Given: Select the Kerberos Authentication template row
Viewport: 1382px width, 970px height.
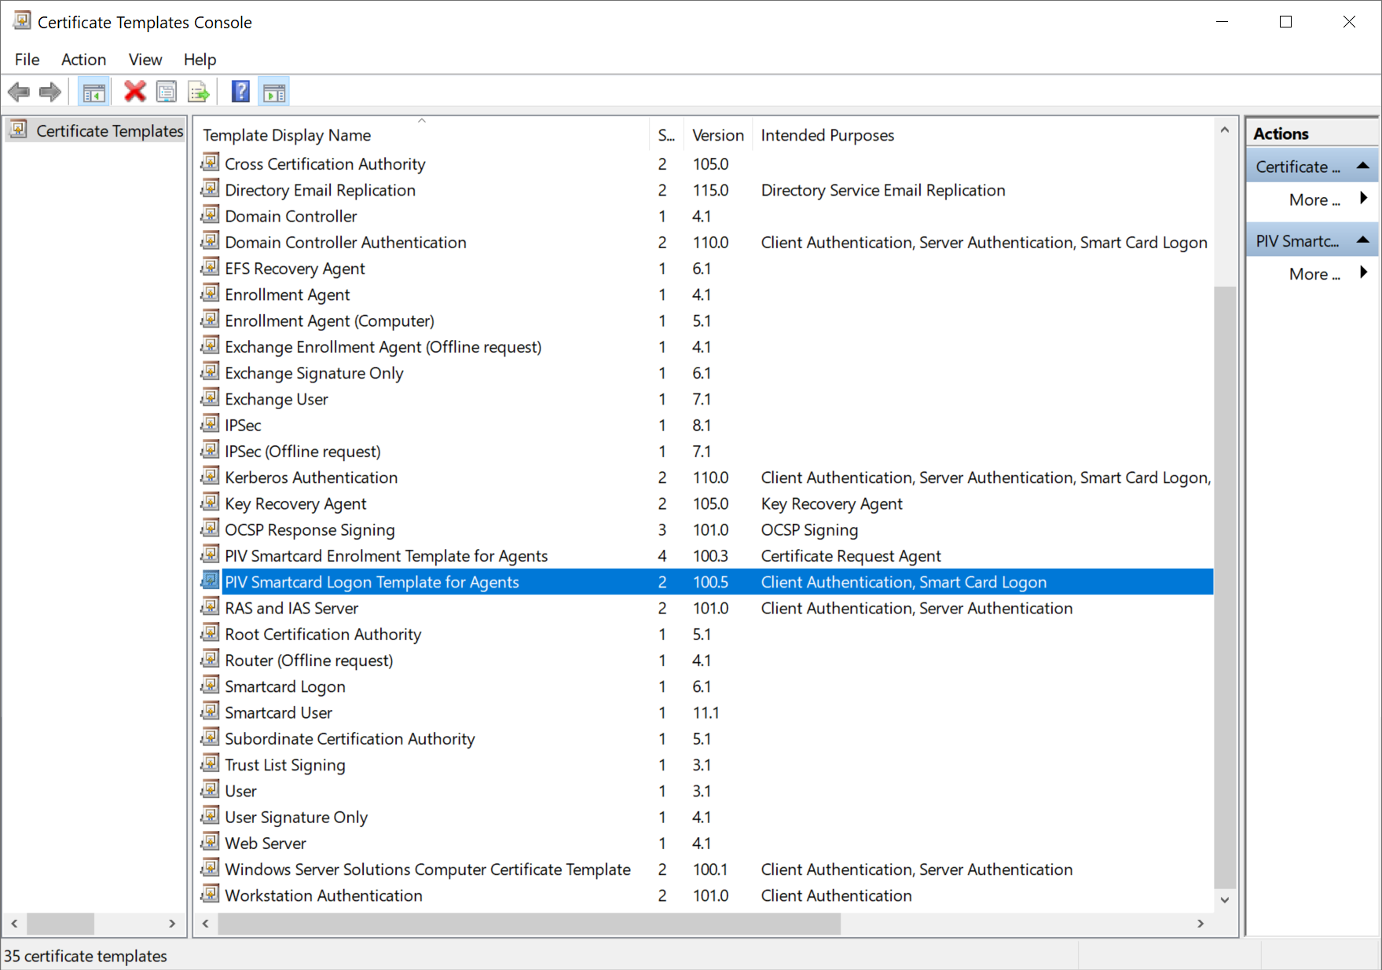Looking at the screenshot, I should [311, 478].
